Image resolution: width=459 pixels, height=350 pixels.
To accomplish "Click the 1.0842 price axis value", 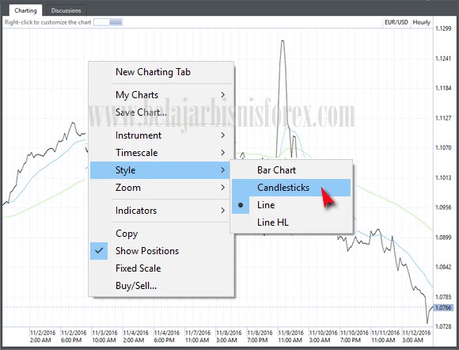I will 443,267.
